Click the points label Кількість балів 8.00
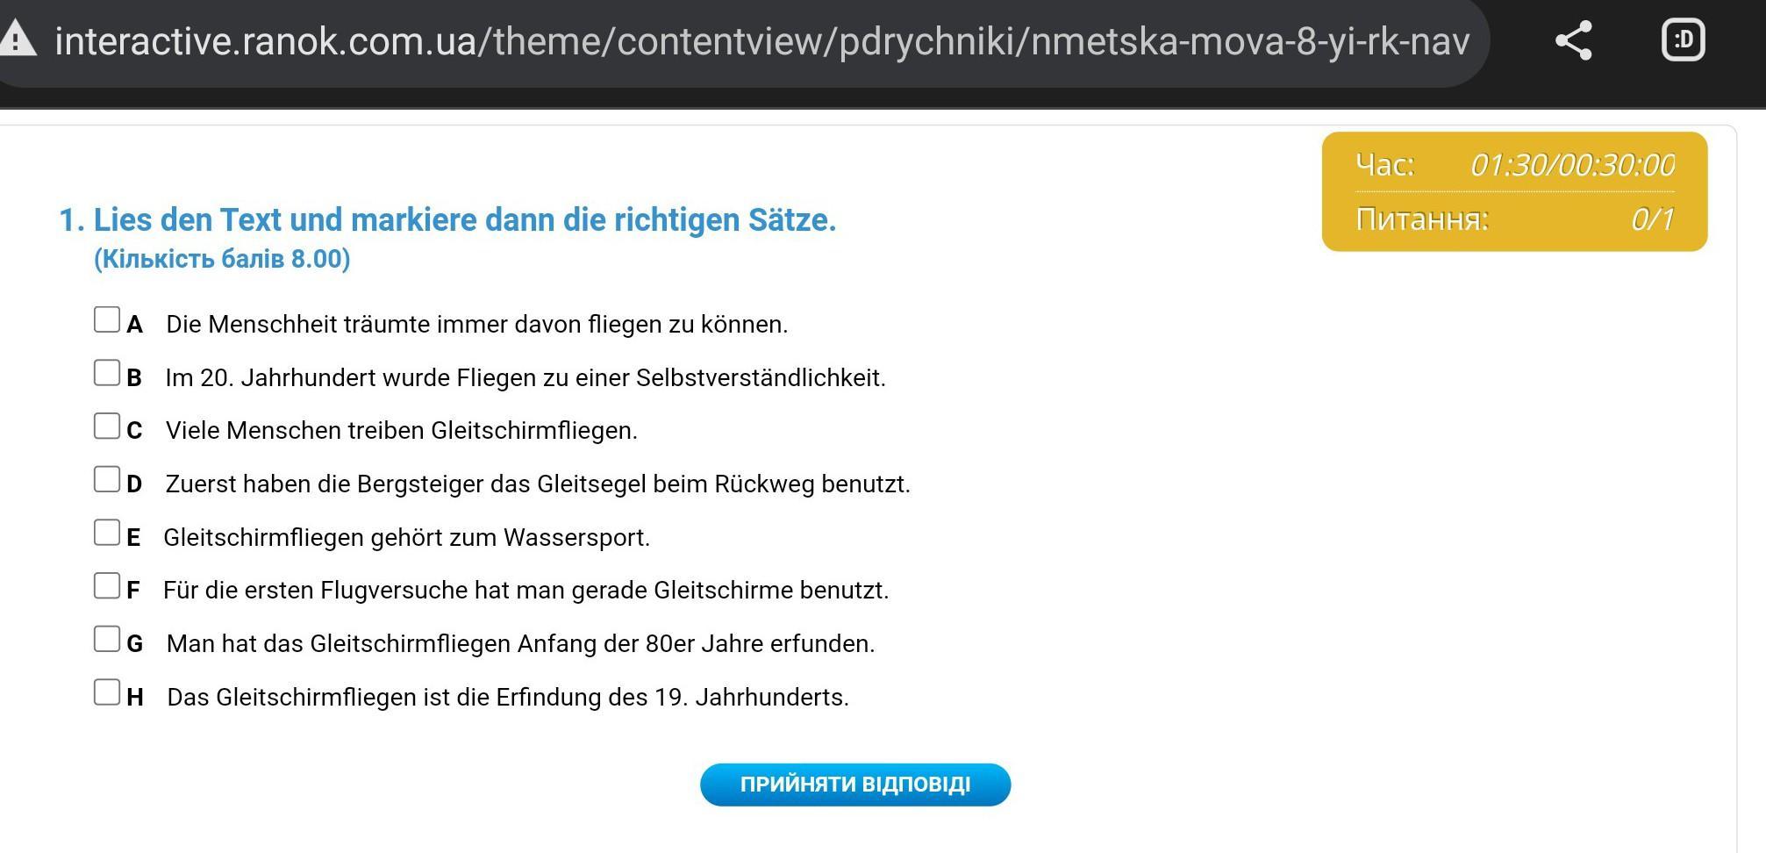The height and width of the screenshot is (853, 1766). click(222, 259)
